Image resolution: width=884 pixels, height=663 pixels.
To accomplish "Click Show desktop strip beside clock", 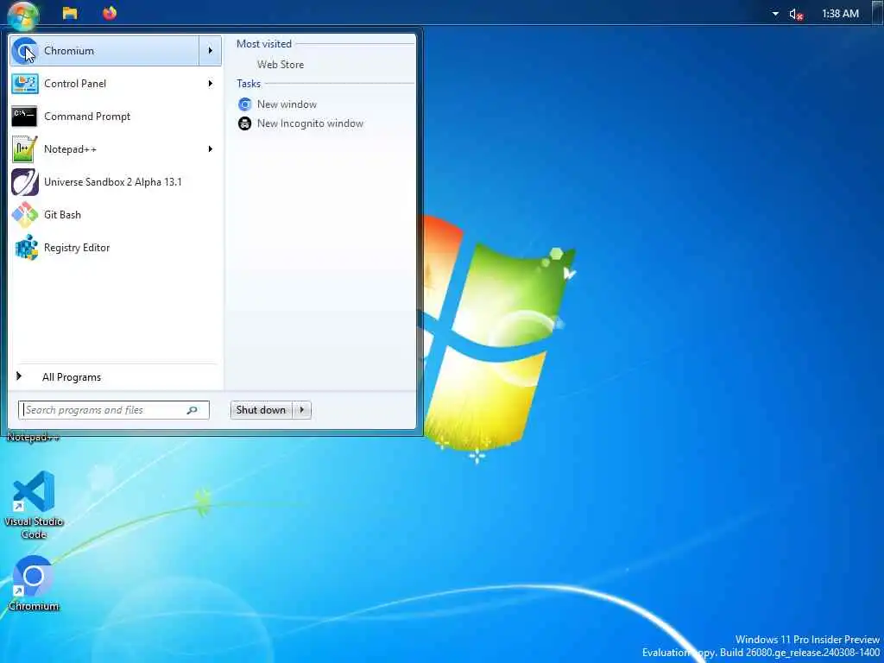I will pyautogui.click(x=877, y=12).
